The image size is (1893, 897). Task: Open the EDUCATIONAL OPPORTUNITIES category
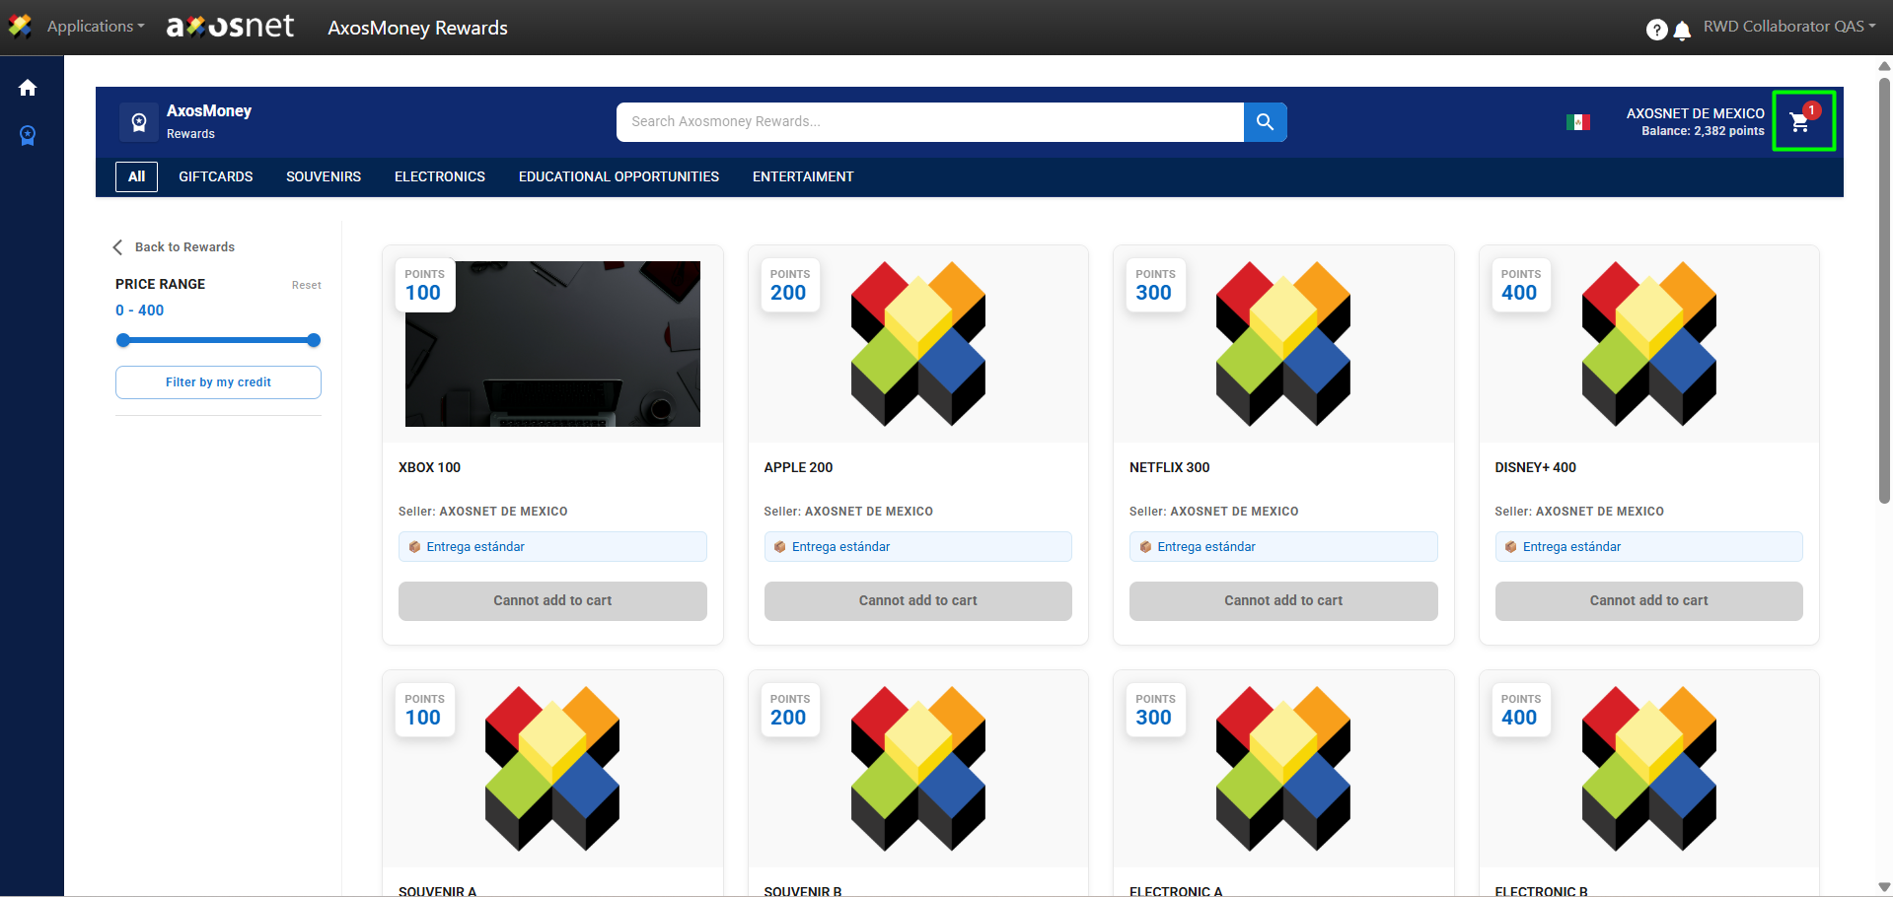pos(619,177)
